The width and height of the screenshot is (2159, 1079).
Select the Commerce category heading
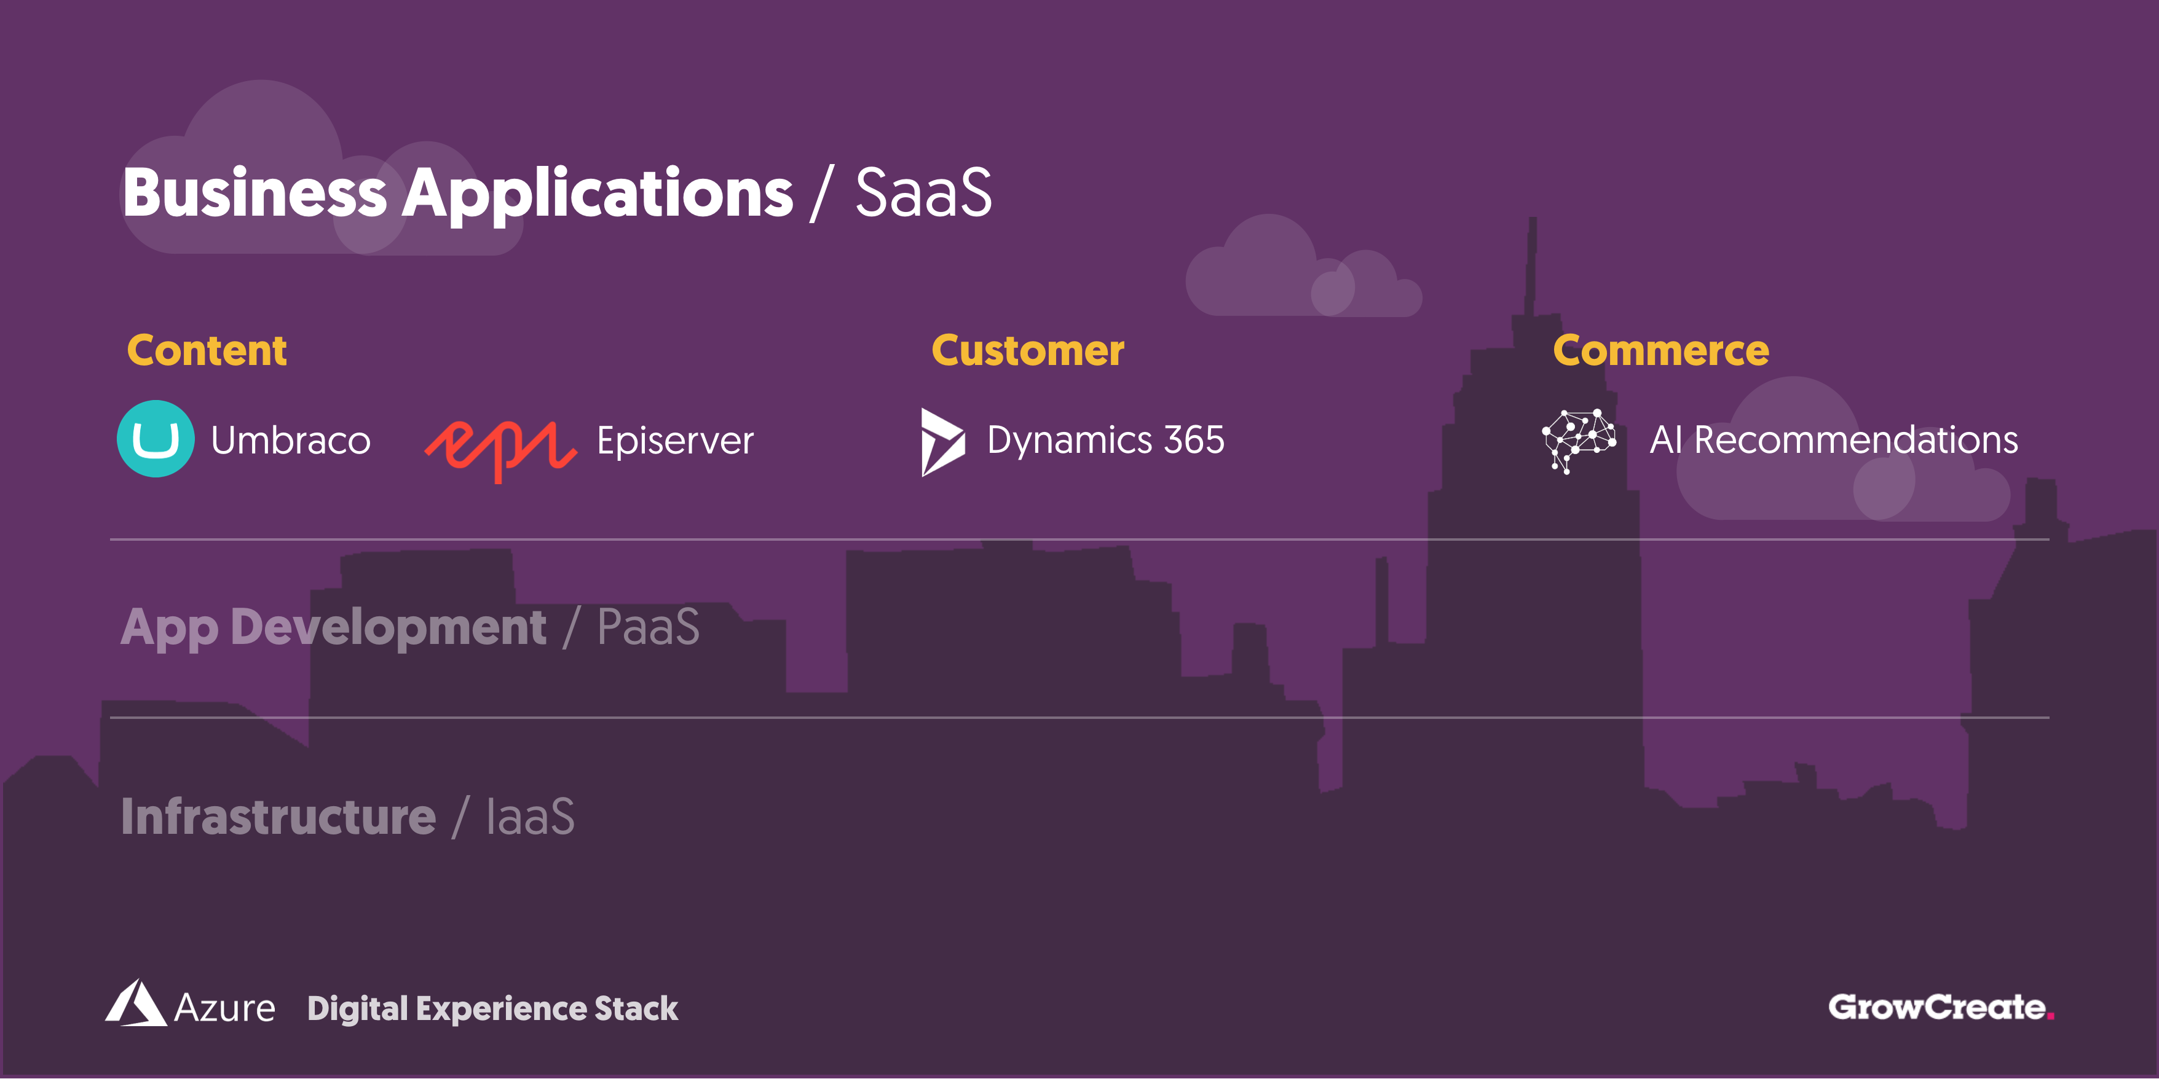coord(1660,350)
